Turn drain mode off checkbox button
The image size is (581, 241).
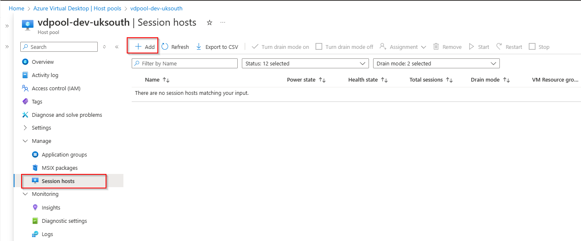[319, 47]
